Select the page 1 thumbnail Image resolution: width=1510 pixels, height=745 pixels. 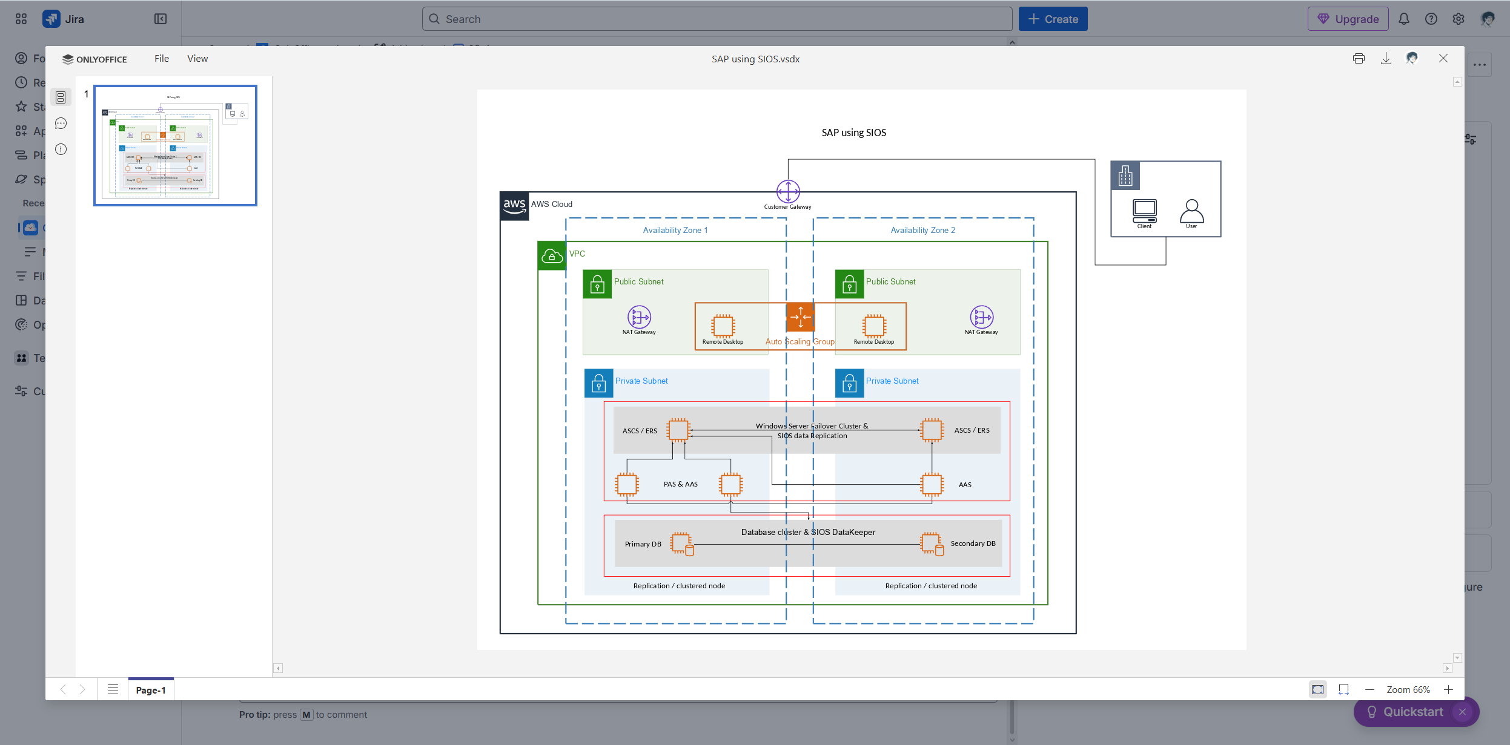tap(175, 145)
